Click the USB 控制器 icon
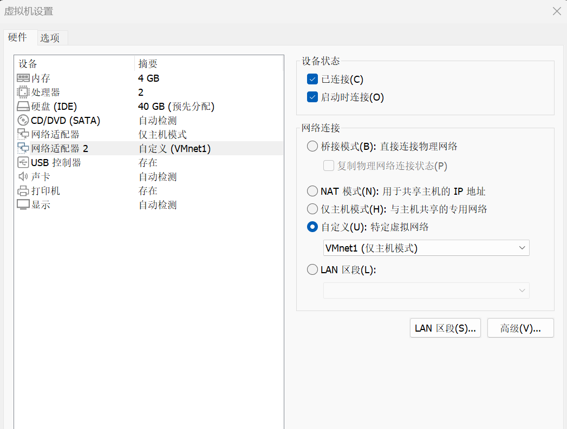The height and width of the screenshot is (429, 567). 23,163
